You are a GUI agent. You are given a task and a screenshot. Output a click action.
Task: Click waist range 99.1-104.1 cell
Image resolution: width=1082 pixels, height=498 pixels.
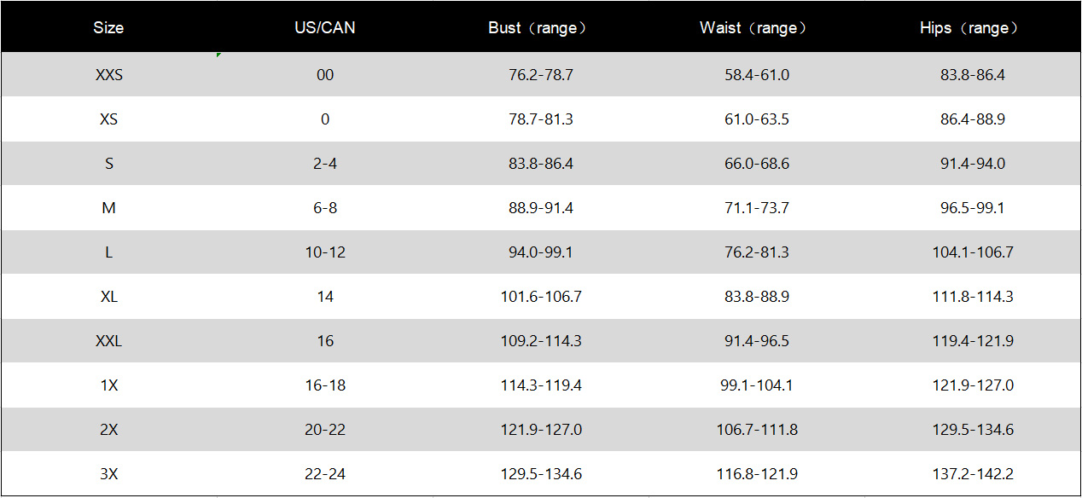click(756, 385)
